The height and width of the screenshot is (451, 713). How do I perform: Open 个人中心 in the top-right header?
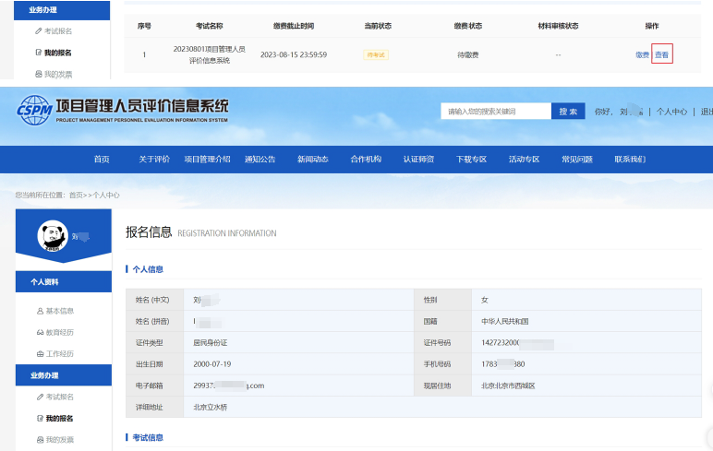click(x=671, y=112)
